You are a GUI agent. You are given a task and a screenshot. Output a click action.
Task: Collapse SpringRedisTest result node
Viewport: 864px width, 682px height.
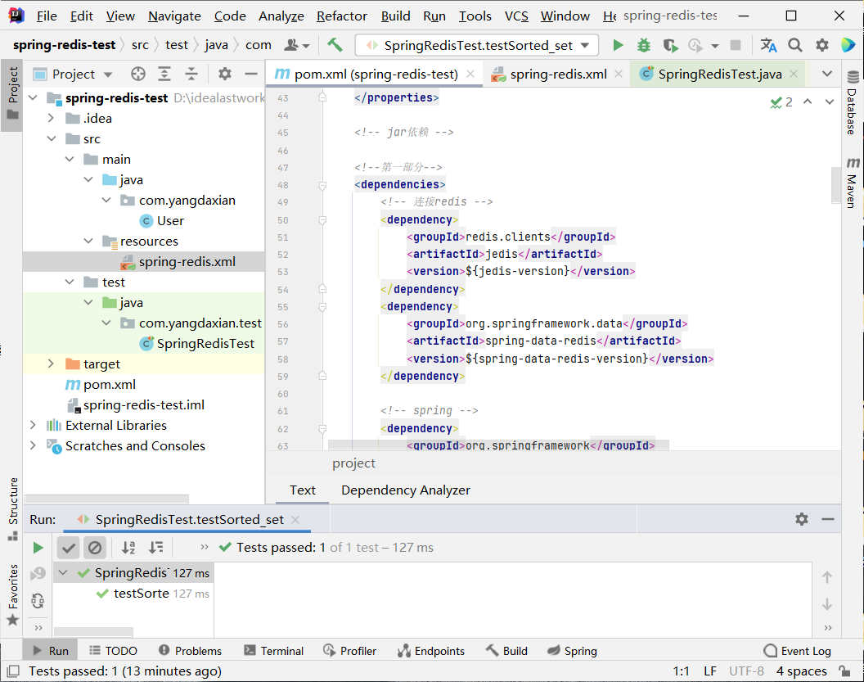pyautogui.click(x=63, y=573)
